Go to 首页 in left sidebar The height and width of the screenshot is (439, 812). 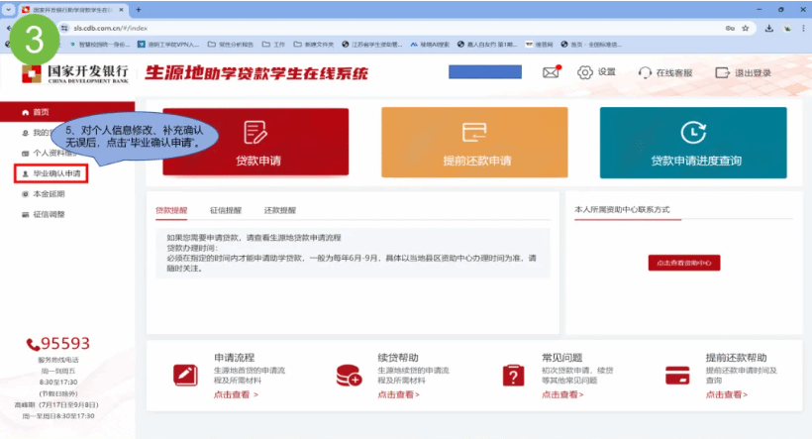coord(67,112)
